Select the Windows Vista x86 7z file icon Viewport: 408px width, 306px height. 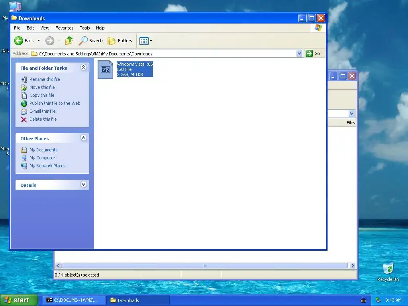pyautogui.click(x=105, y=69)
